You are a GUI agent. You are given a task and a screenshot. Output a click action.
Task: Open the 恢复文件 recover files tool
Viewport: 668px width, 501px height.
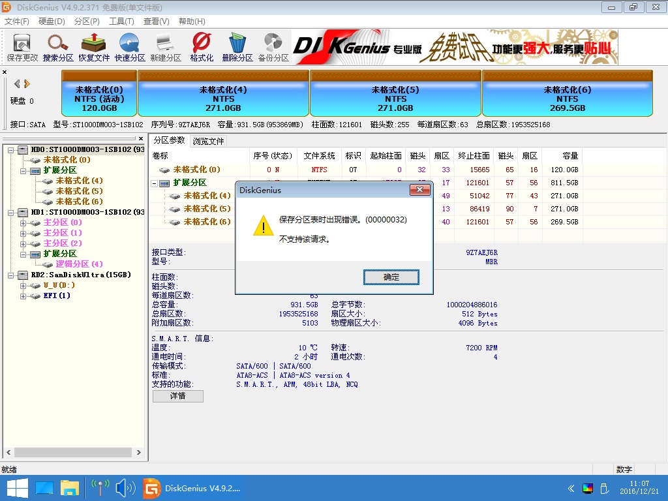(x=94, y=47)
